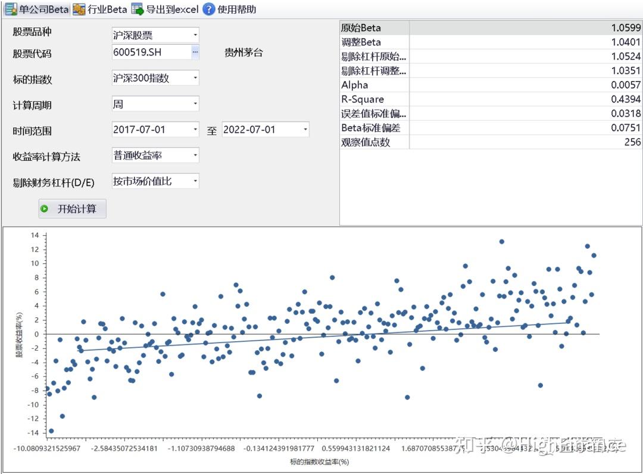This screenshot has width=643, height=474.
Task: Click the 股票代码 label
Action: pos(32,54)
